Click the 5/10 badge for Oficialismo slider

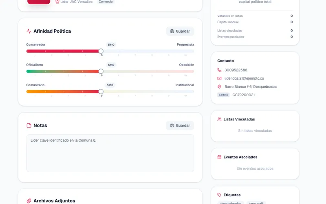point(111,65)
